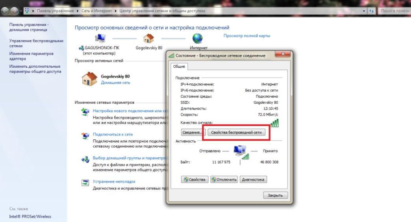
Task: Expand the arrow after Сеть и Интернет breadcrumb
Action: (116, 11)
